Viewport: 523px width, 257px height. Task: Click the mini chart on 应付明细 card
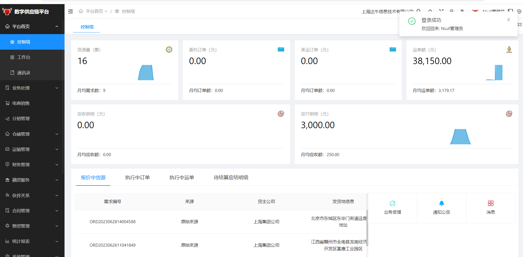tap(460, 137)
